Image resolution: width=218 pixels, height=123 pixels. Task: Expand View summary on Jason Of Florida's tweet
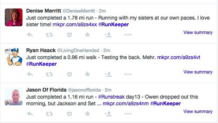point(198,112)
